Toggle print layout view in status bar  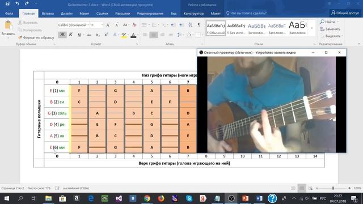tap(302, 188)
